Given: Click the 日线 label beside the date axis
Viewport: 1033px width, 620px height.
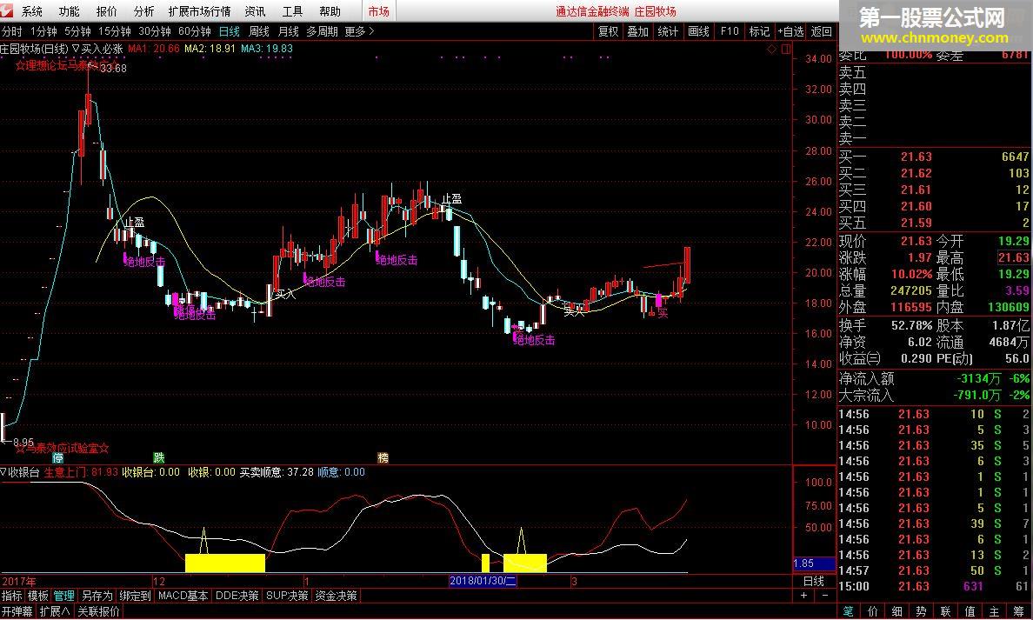Looking at the screenshot, I should 814,581.
